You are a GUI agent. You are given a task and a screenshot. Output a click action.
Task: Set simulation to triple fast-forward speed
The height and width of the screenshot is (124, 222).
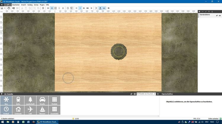click(x=88, y=8)
